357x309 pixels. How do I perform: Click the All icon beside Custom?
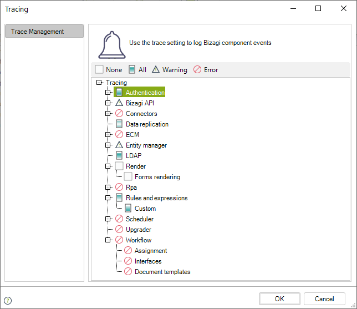[128, 208]
